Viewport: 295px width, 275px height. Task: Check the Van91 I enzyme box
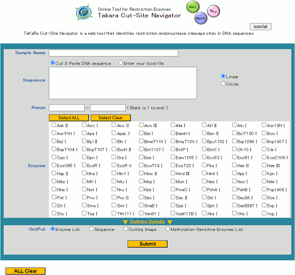coord(141,213)
